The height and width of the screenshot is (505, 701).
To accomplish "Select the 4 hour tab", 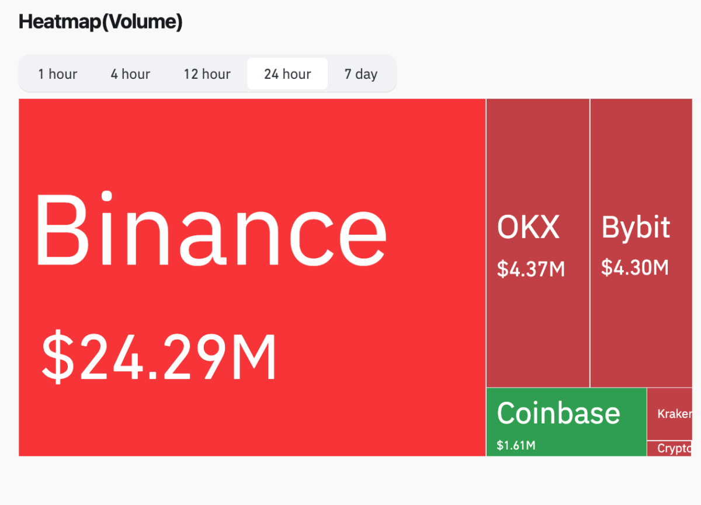I will [x=130, y=74].
